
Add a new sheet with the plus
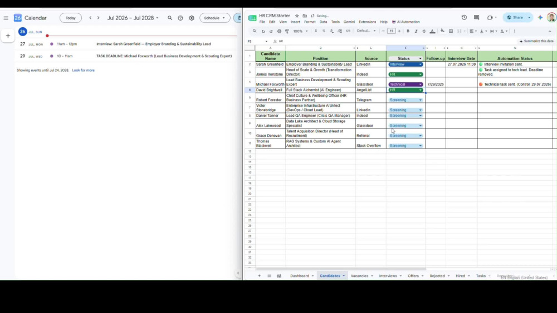[260, 276]
